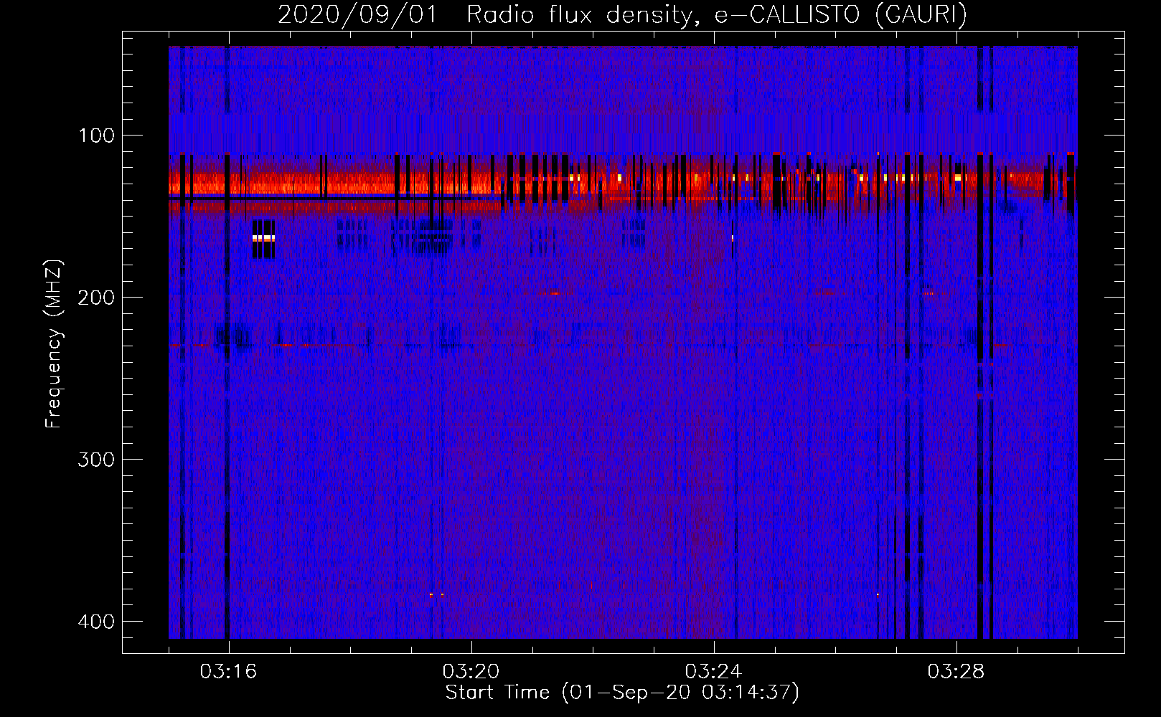The width and height of the screenshot is (1161, 717).
Task: Click the '03:28' time tick label
Action: [956, 672]
